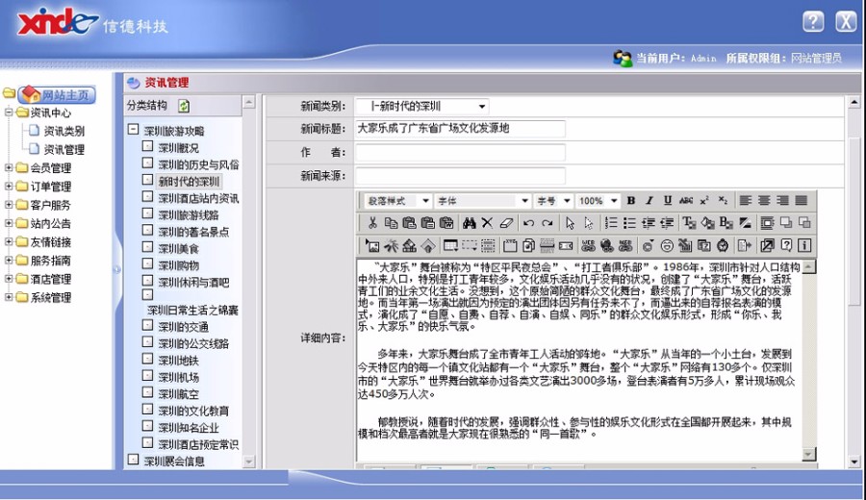Insert a table with the table icon

click(x=450, y=245)
